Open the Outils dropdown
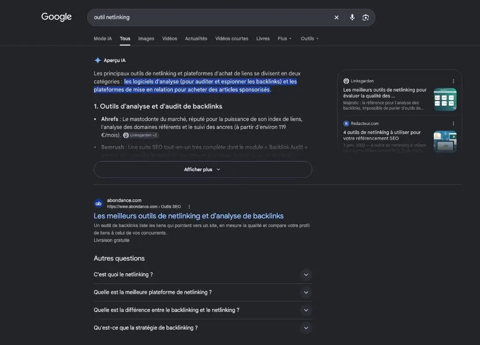Screen dimensions: 480x345 point(309,39)
